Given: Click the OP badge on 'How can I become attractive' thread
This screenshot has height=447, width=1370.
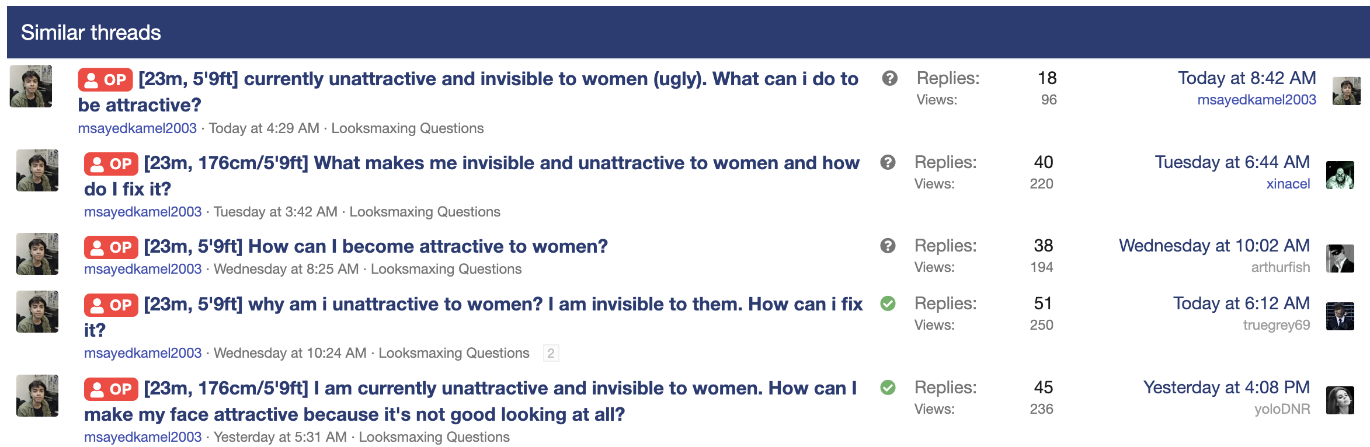Looking at the screenshot, I should (111, 247).
